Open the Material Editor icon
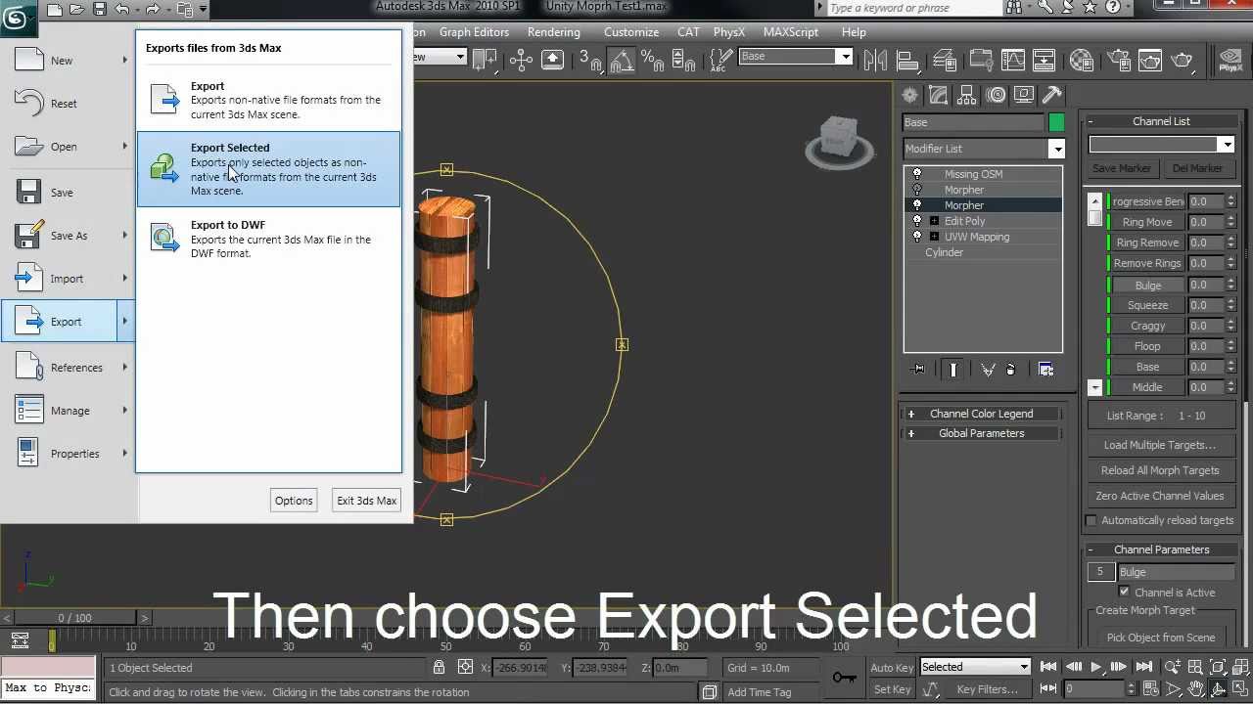This screenshot has height=704, width=1253. (x=1082, y=61)
